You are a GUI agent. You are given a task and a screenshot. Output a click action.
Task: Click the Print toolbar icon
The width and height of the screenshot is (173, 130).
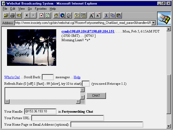[12, 15]
